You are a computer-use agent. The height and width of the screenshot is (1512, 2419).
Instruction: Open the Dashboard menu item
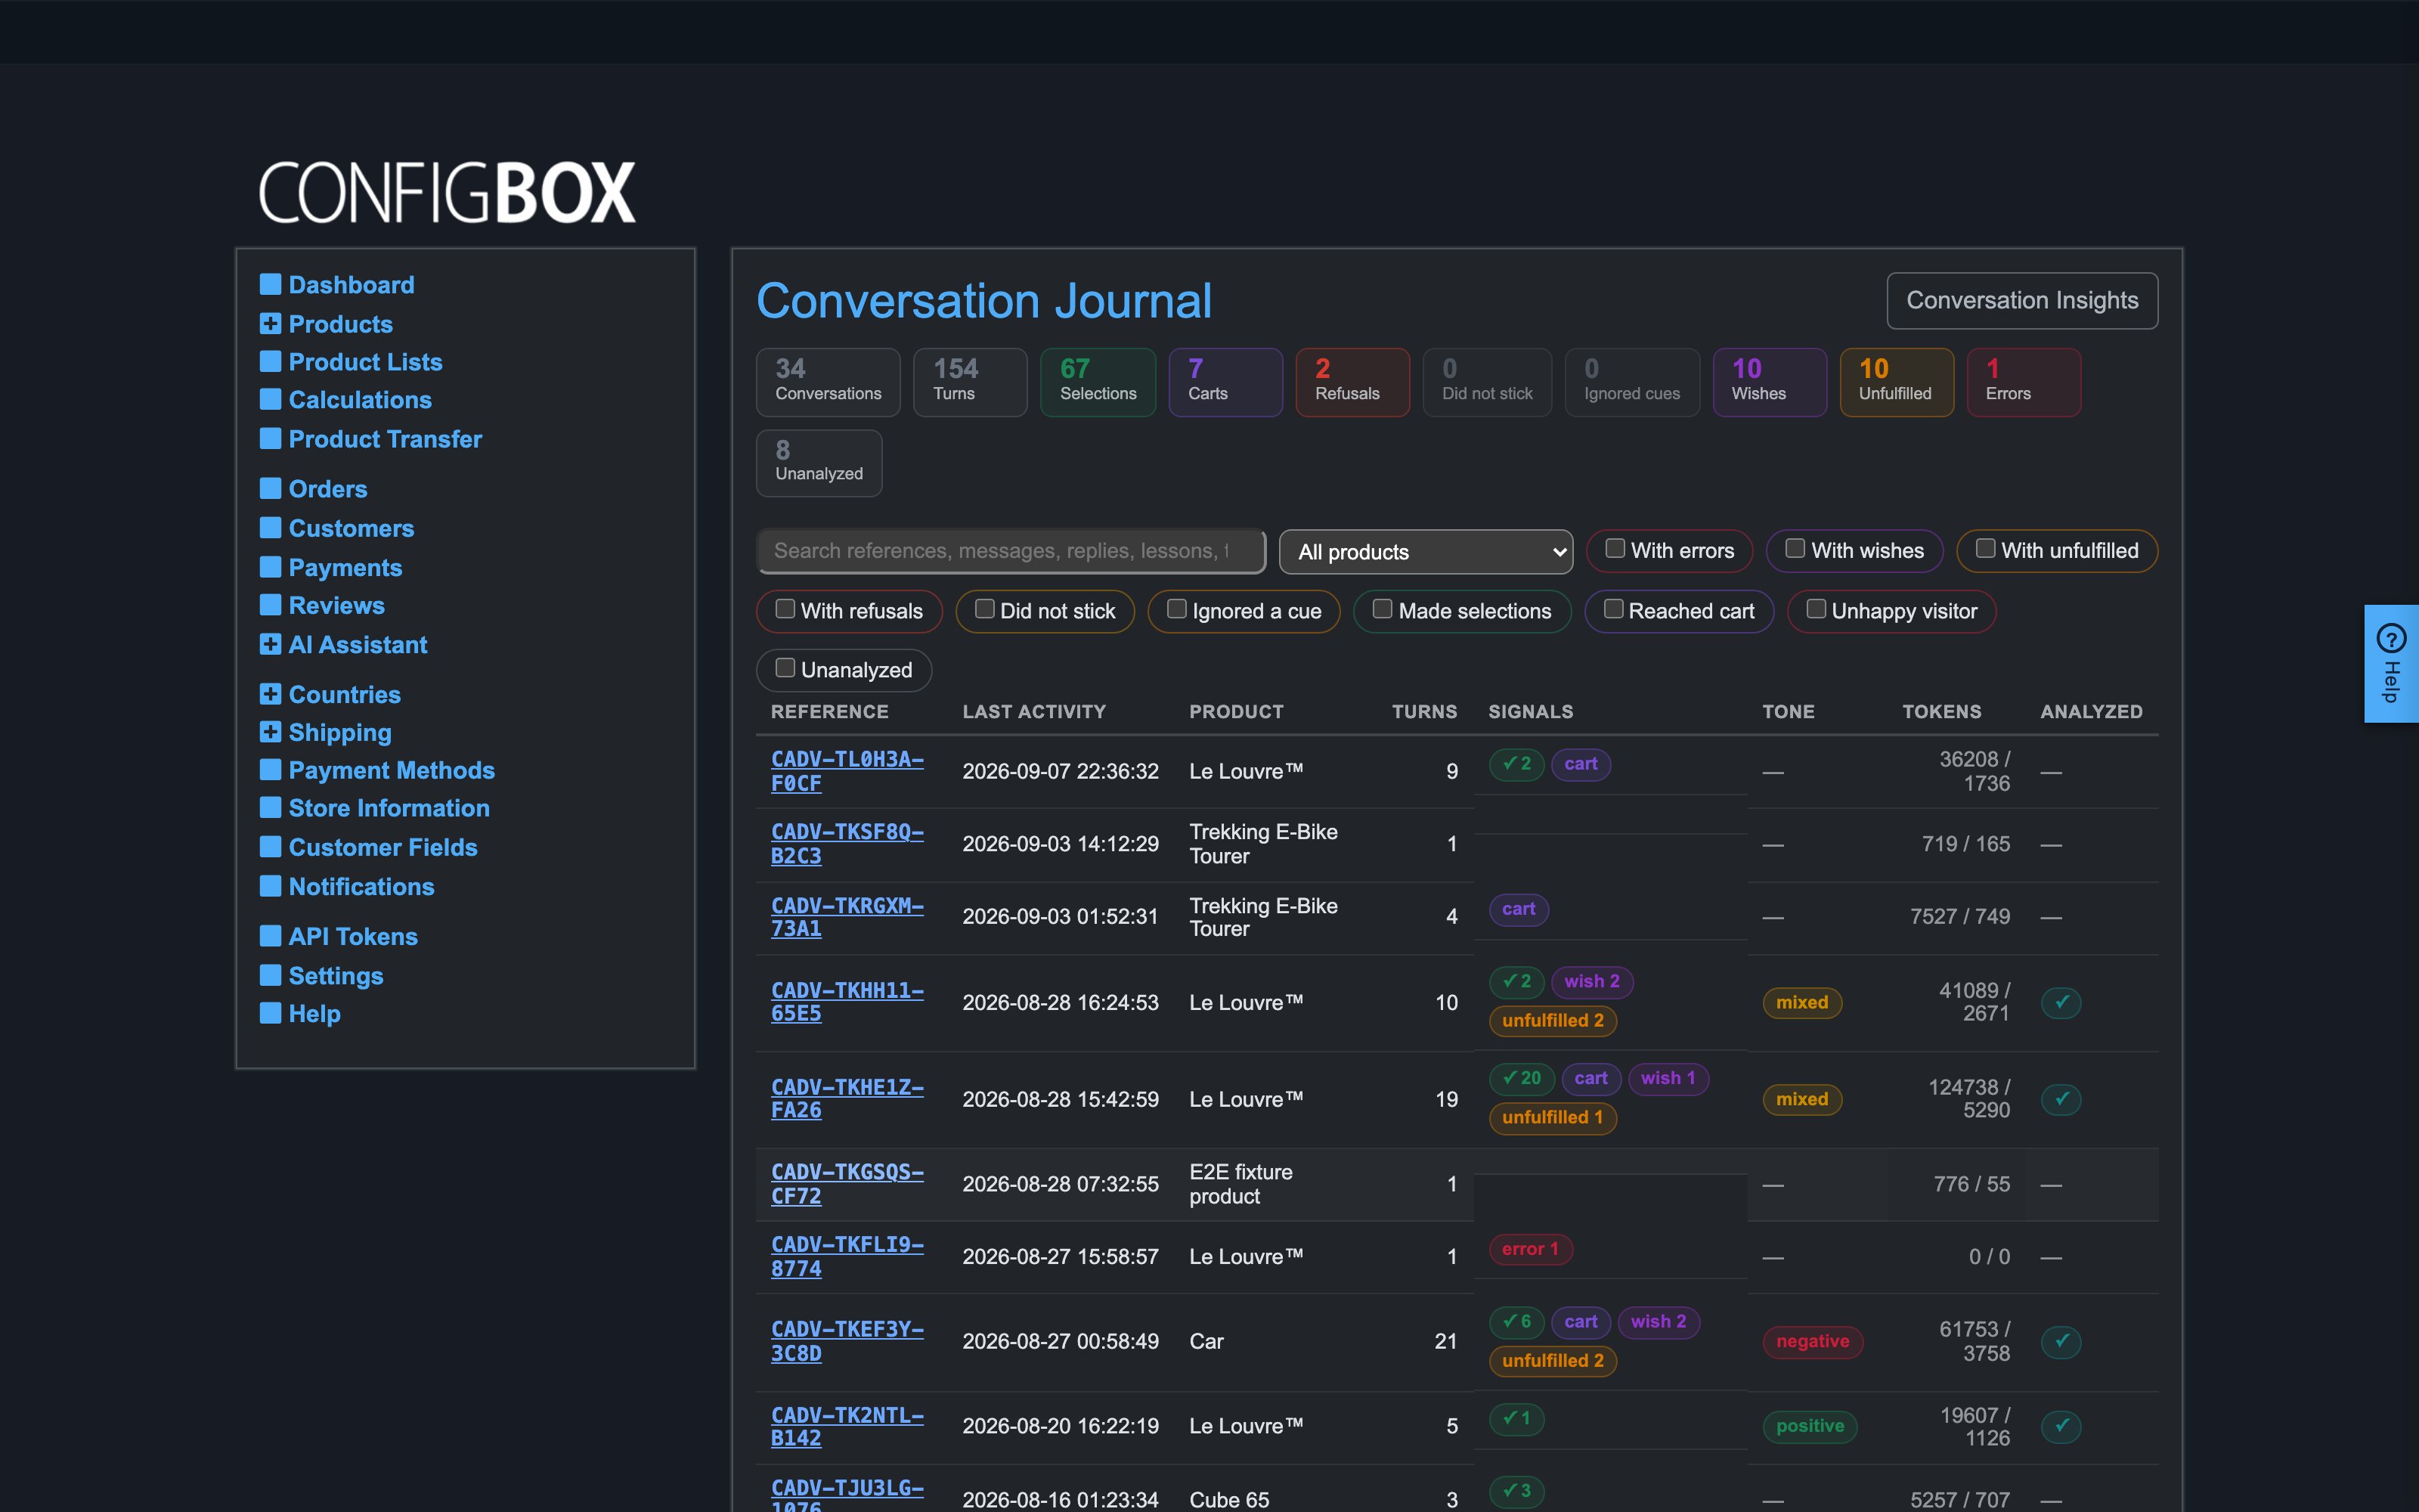(351, 285)
